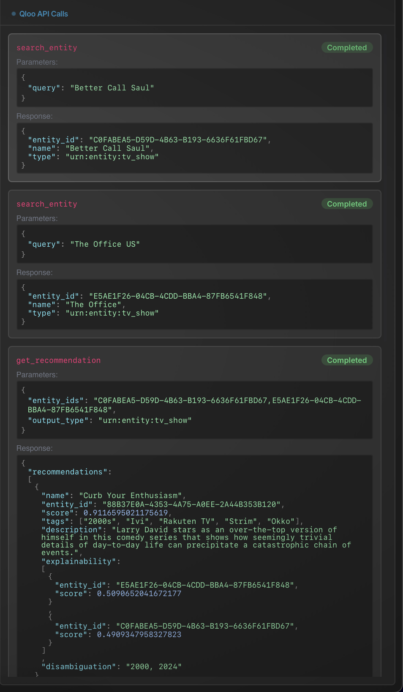Click the output_type parameter line
The image size is (403, 692).
pos(110,420)
